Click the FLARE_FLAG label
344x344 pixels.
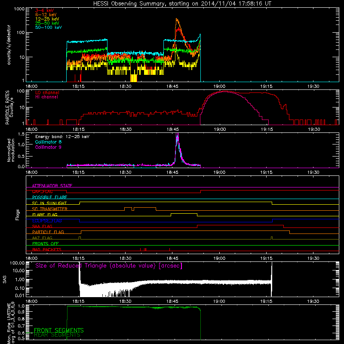pyautogui.click(x=45, y=215)
